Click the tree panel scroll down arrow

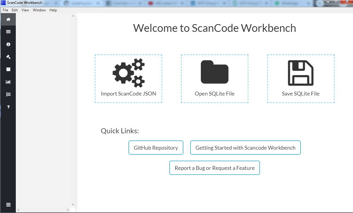coord(73,205)
